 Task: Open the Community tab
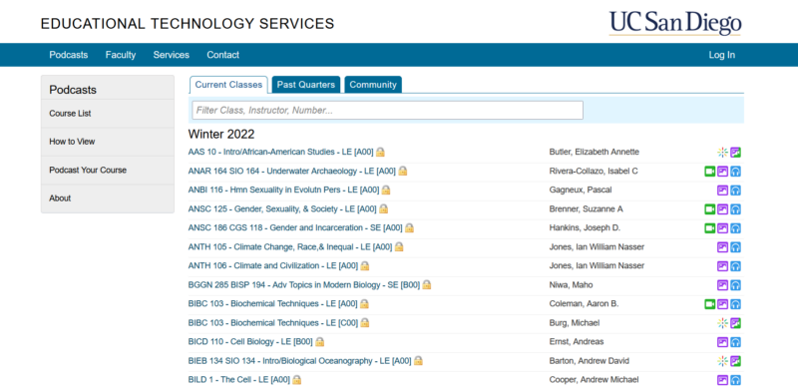click(x=373, y=85)
